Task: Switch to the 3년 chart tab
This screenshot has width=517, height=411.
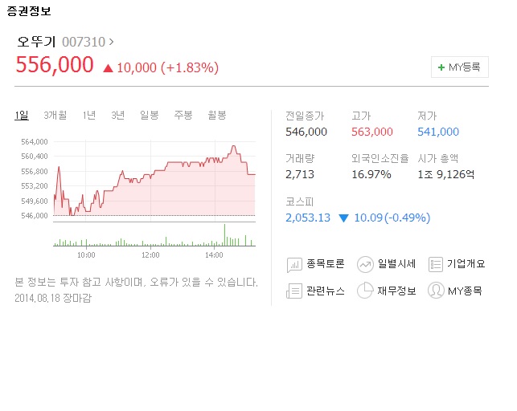Action: (117, 115)
